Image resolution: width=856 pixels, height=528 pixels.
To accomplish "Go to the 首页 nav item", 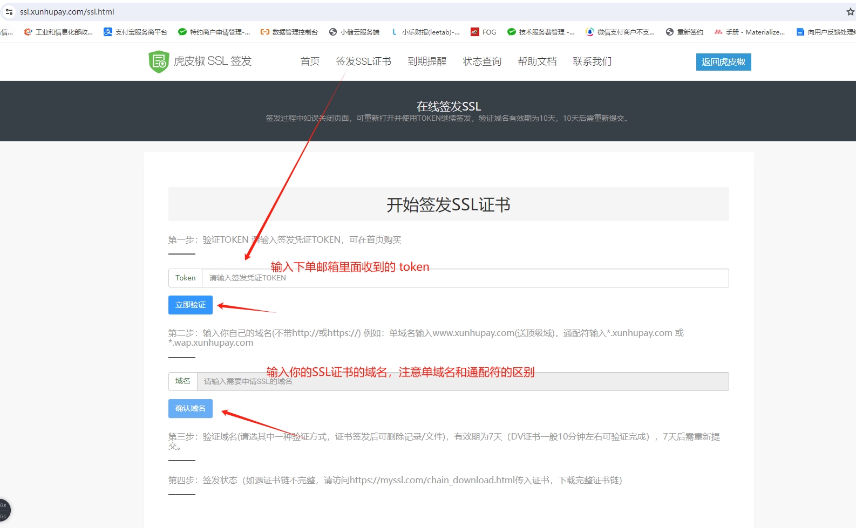I will click(310, 61).
